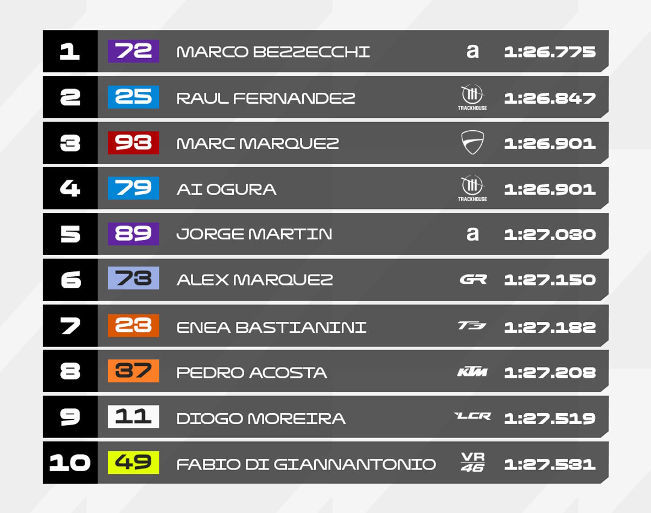Click the red number 93 badge
Viewport: 651px width, 513px height.
point(133,143)
